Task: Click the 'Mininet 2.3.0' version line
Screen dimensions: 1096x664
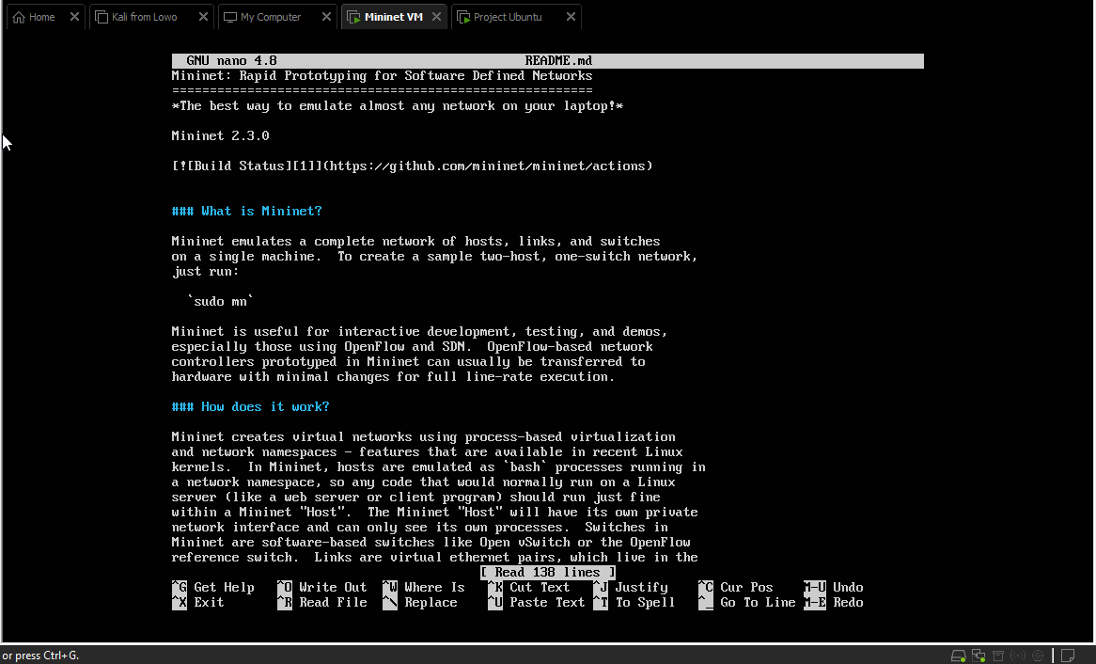Action: pos(220,135)
